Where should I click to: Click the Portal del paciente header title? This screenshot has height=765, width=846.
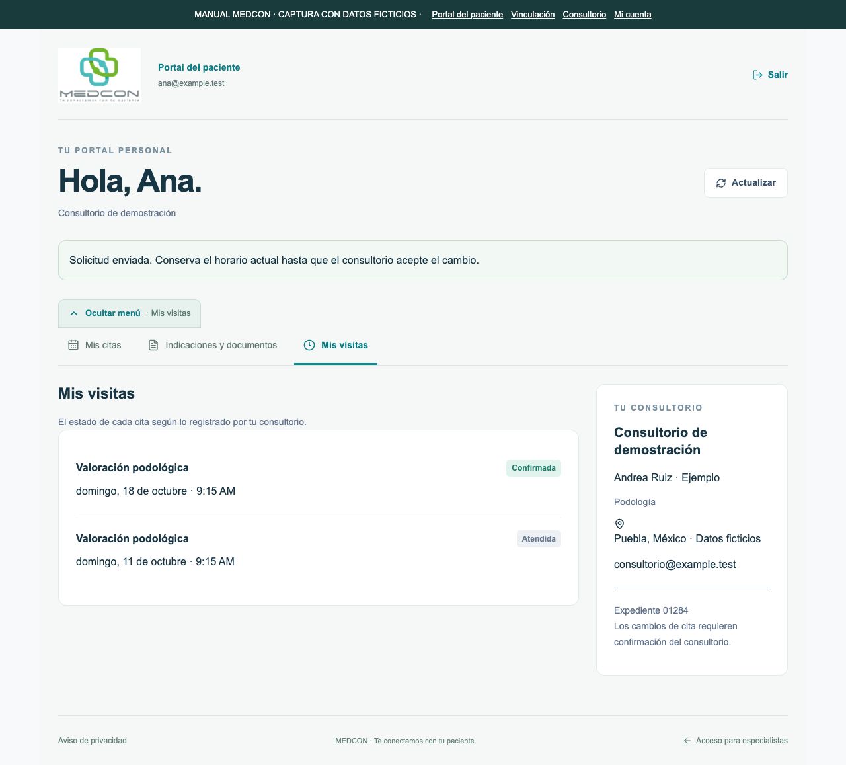pos(199,67)
